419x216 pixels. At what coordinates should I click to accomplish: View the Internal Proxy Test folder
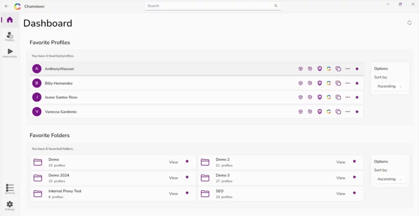pyautogui.click(x=173, y=193)
